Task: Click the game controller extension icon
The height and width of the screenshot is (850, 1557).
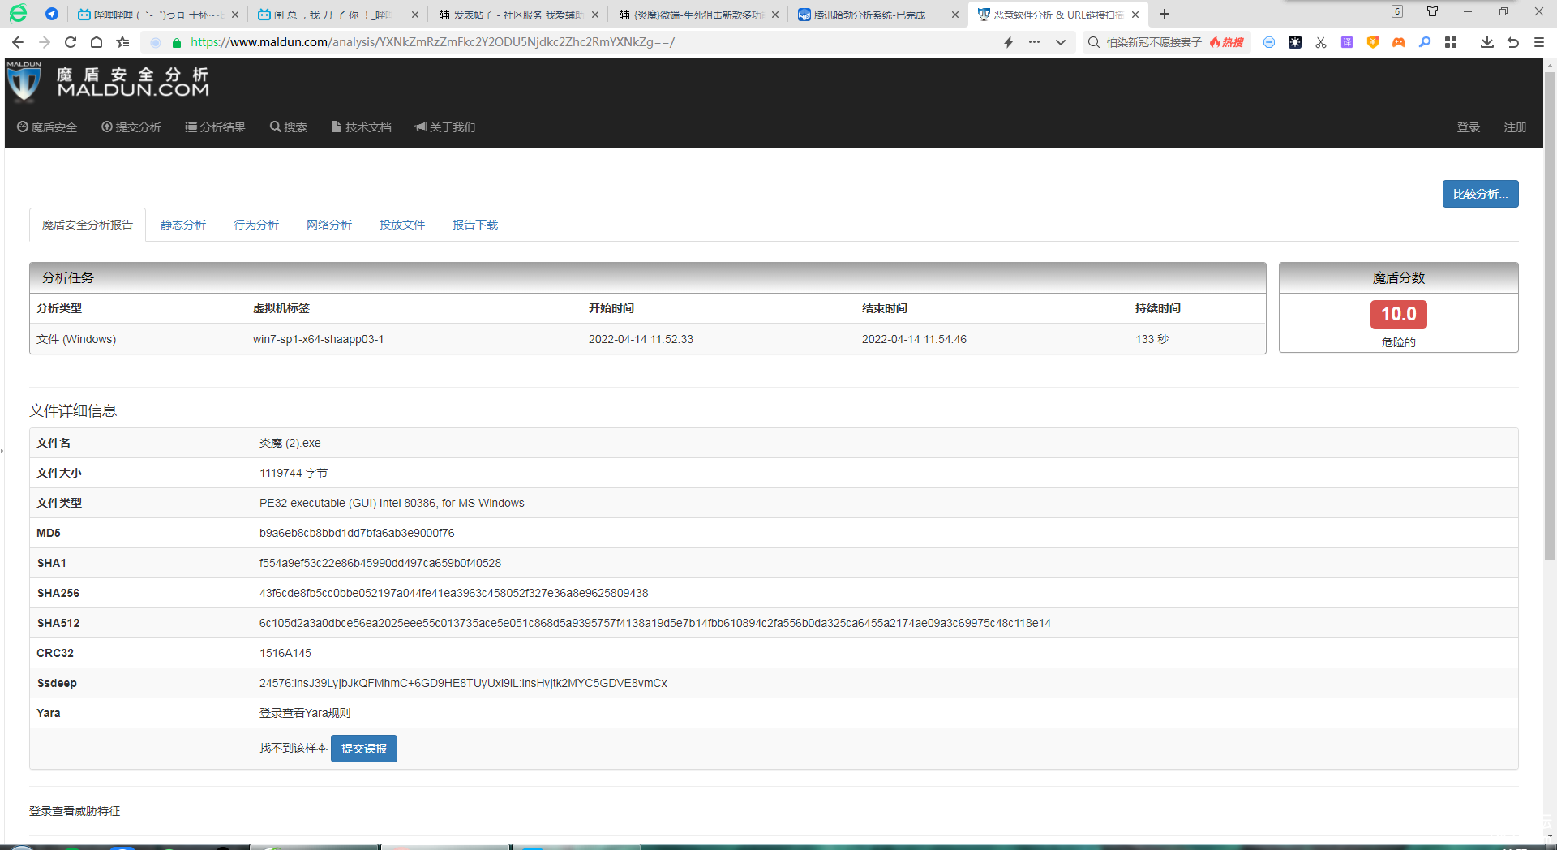Action: (1399, 42)
